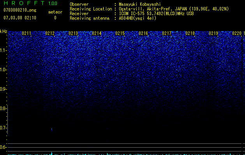Select antenna value A504HB(yagi 4el)

pyautogui.click(x=137, y=18)
